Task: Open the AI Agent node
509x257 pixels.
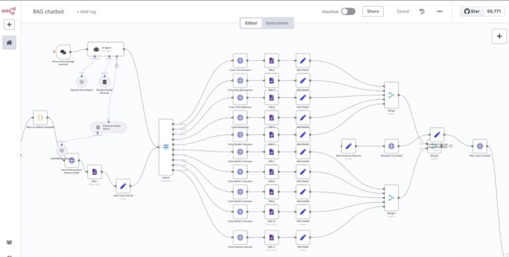Action: coord(105,49)
